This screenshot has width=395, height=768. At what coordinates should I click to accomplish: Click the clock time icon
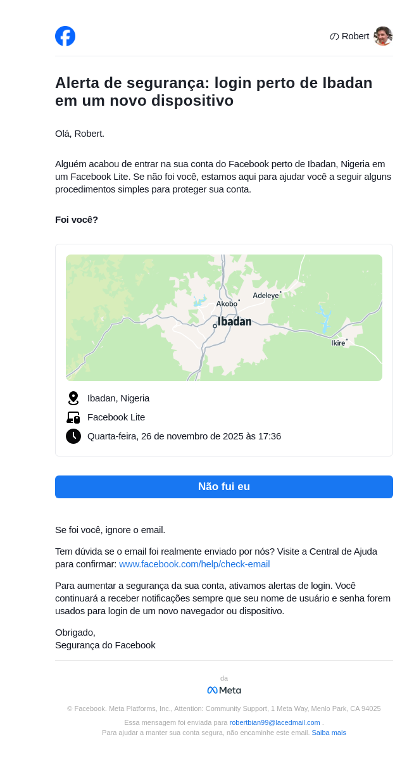pos(73,436)
